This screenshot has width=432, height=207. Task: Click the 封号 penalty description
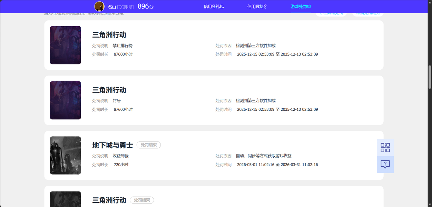tap(117, 101)
